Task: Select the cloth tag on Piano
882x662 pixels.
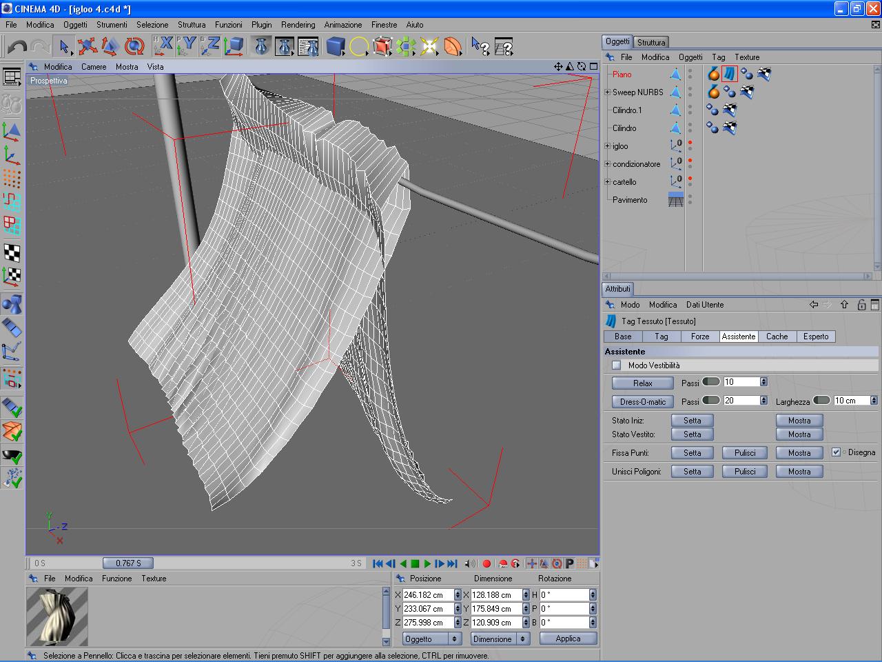Action: pos(730,74)
